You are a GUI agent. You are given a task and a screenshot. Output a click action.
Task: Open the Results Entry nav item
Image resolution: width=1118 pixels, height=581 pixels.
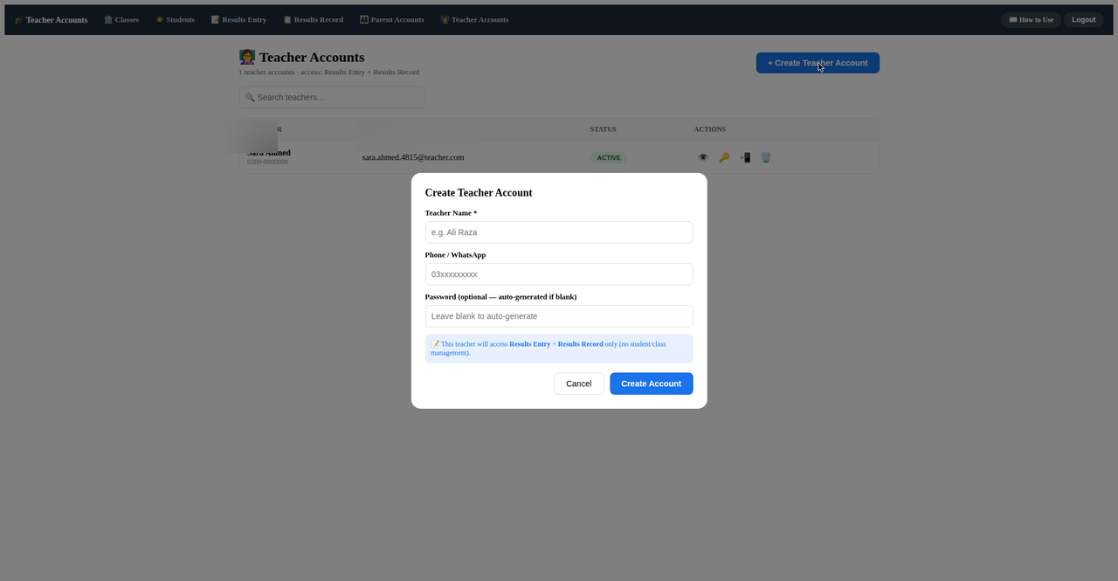tap(238, 19)
